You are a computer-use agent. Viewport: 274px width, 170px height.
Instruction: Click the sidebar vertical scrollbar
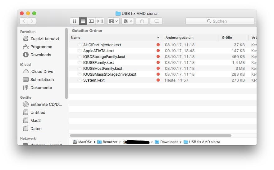66,63
